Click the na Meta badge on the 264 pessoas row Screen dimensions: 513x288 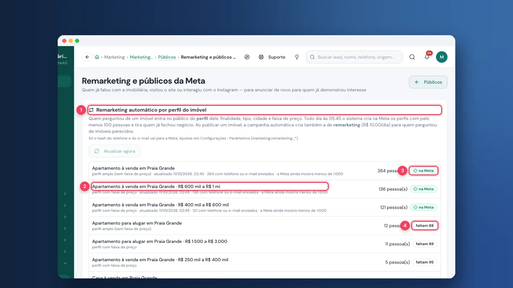pyautogui.click(x=424, y=171)
